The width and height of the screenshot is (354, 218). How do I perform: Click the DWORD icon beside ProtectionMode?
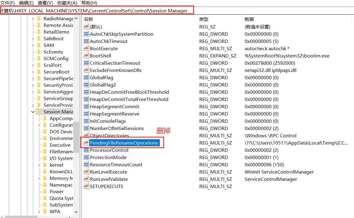coord(86,157)
